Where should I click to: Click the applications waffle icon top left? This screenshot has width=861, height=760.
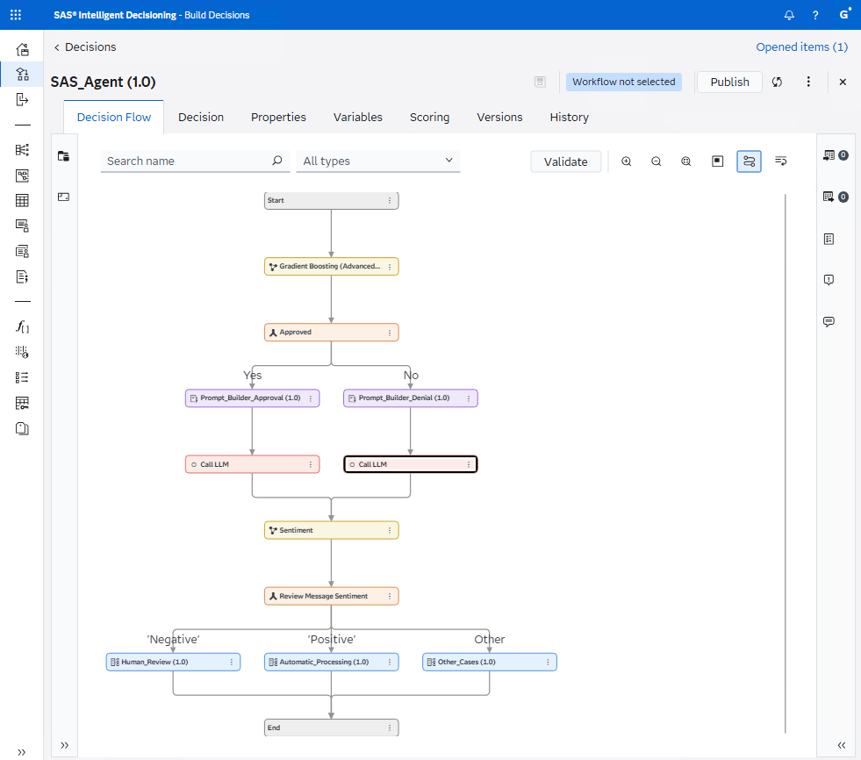[x=16, y=15]
